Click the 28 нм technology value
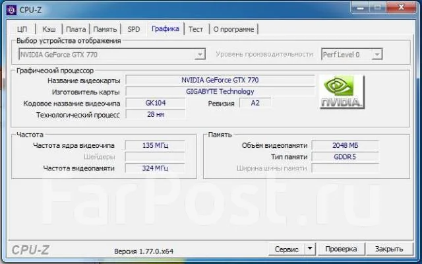The width and height of the screenshot is (422, 264). 156,114
